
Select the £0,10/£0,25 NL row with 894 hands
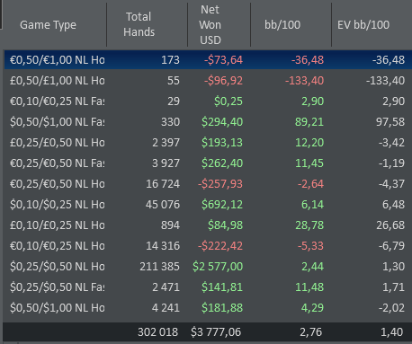click(208, 225)
